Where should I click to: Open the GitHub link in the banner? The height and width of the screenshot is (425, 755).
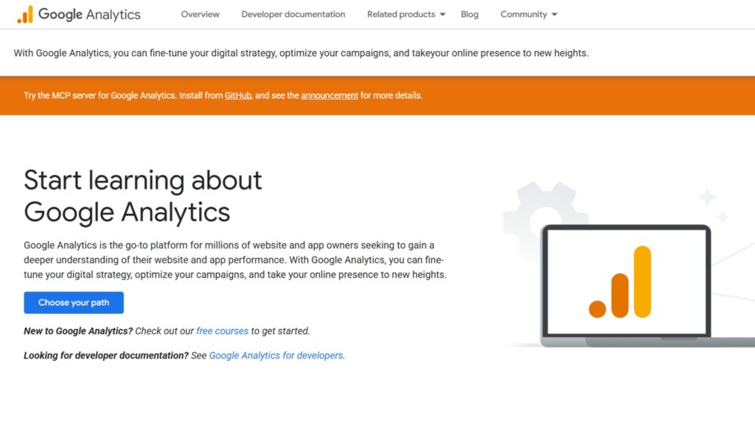pos(237,95)
